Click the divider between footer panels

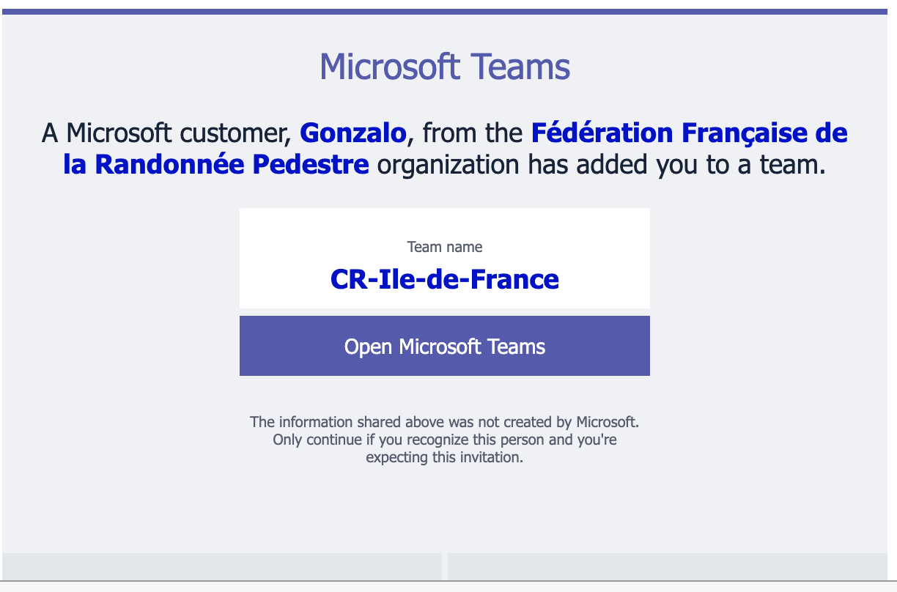click(x=445, y=566)
